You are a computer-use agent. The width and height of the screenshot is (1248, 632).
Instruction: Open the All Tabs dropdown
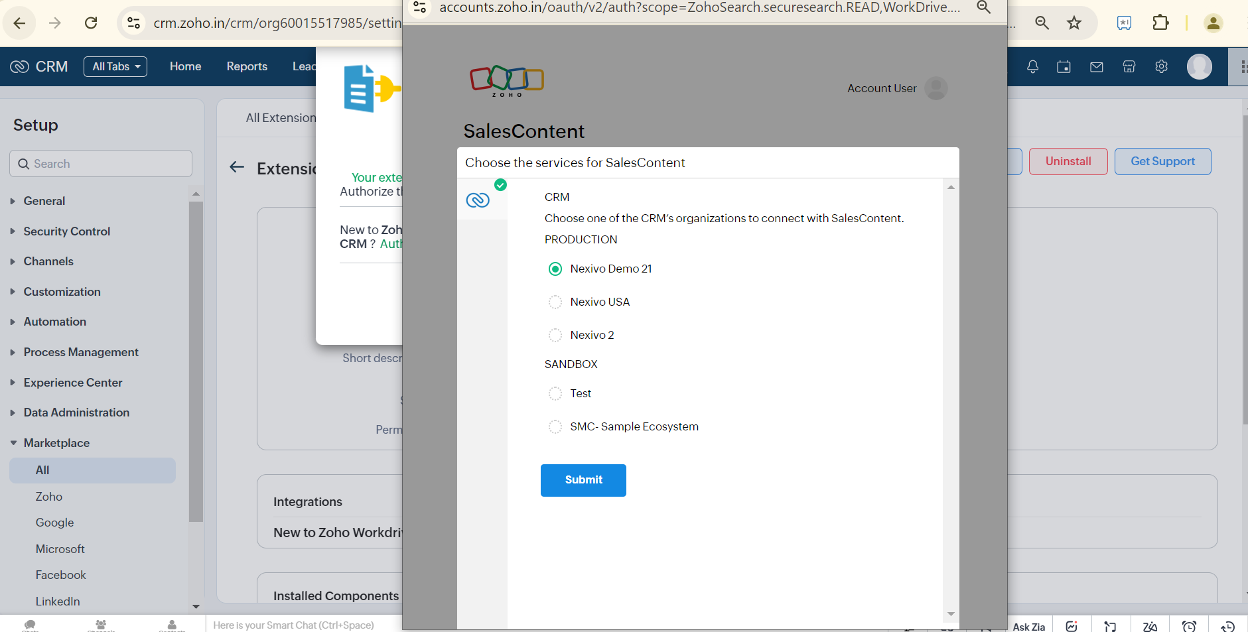point(115,66)
